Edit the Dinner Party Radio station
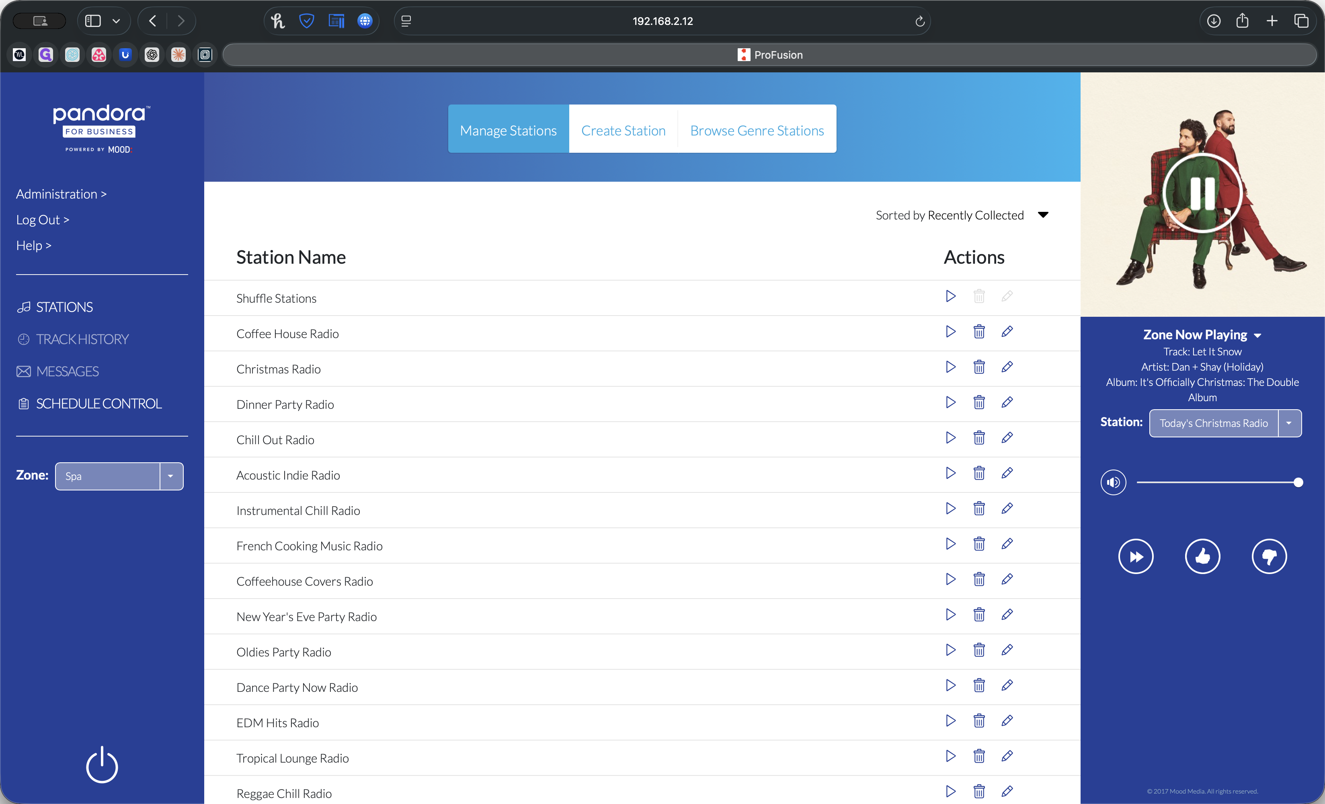1325x804 pixels. pyautogui.click(x=1007, y=402)
